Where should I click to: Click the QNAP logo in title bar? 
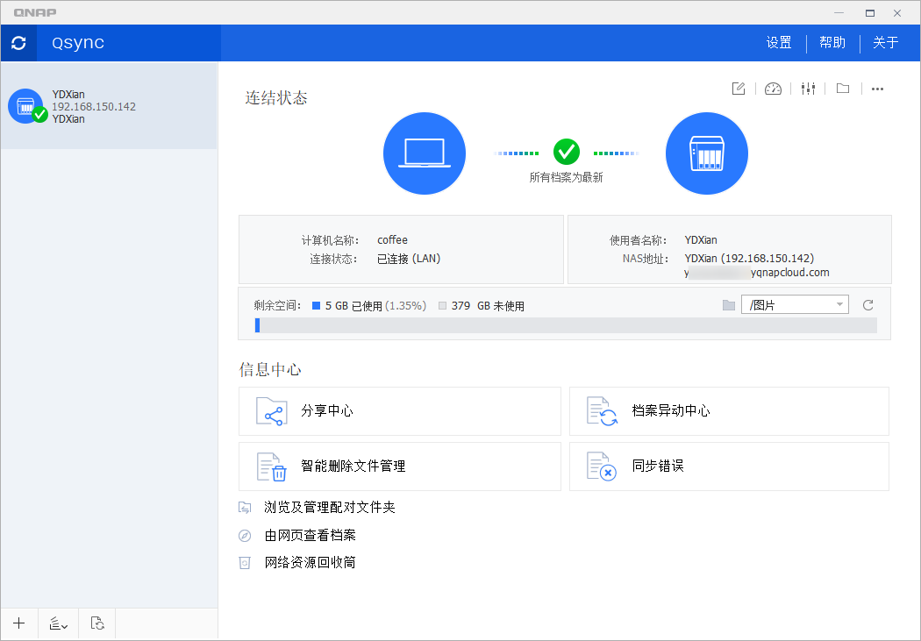[35, 12]
